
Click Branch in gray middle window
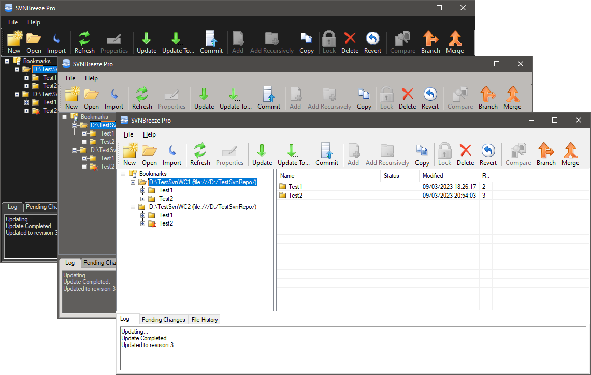coord(488,99)
